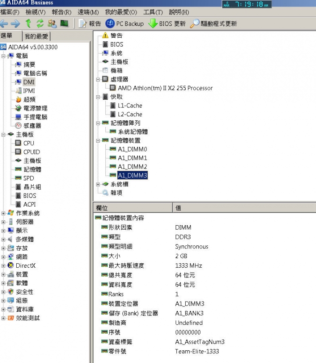The image size is (316, 363).
Task: Click the 警告 warning icon
Action: click(105, 36)
